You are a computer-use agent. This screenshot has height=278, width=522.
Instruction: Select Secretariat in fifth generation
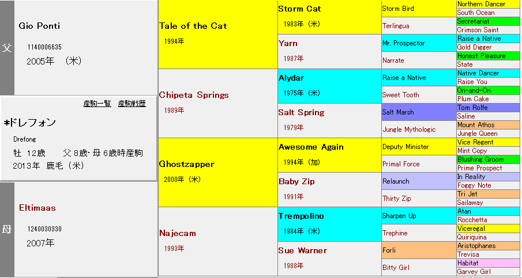pos(475,21)
